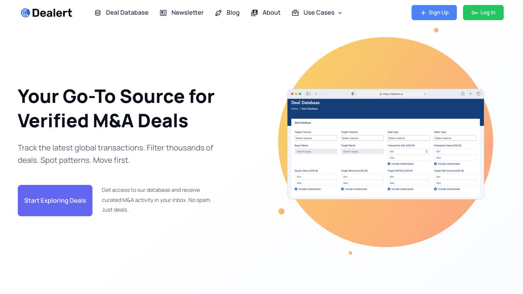Click the headline "Your Go-To Source for Verified M&A Deals"
523x294 pixels.
point(116,108)
